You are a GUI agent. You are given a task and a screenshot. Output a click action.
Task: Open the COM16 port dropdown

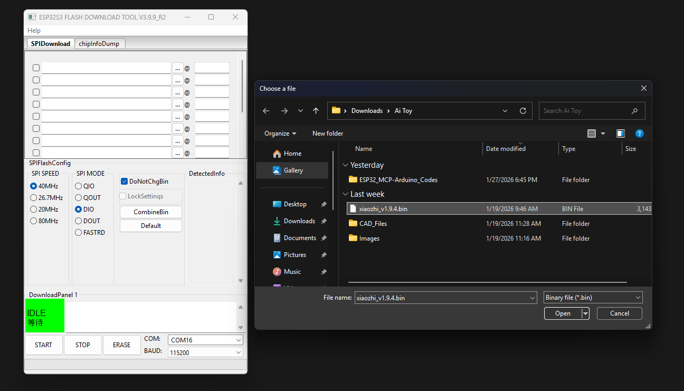click(x=239, y=340)
